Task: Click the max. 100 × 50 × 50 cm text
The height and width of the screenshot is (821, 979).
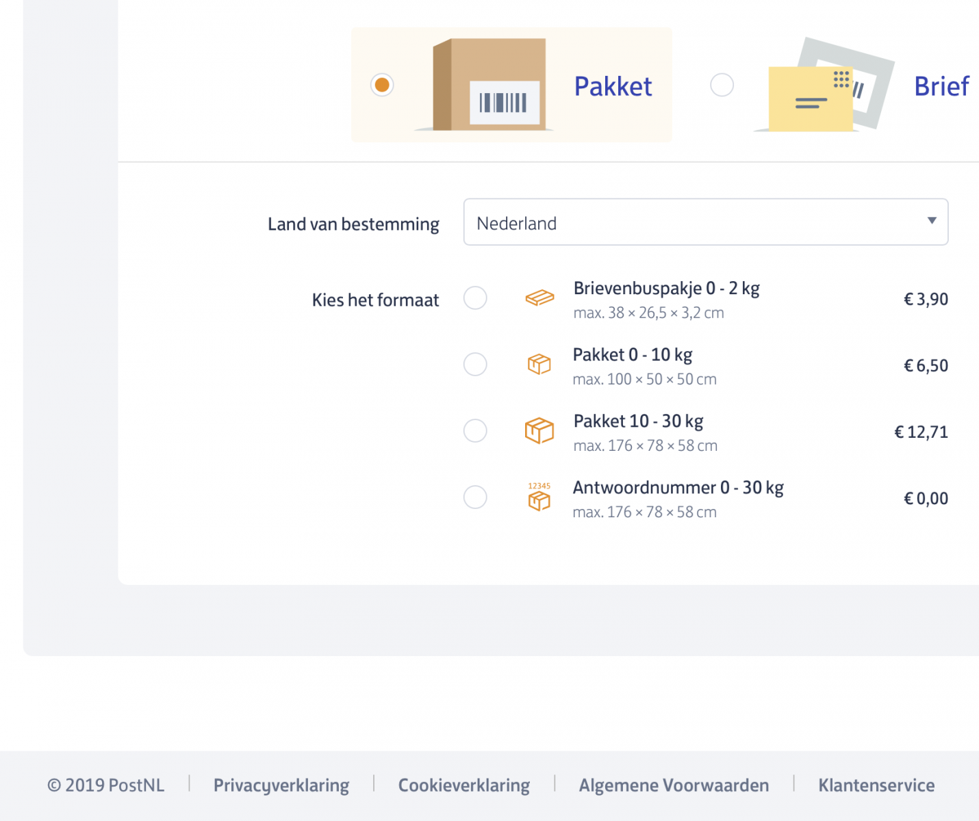Action: coord(644,379)
